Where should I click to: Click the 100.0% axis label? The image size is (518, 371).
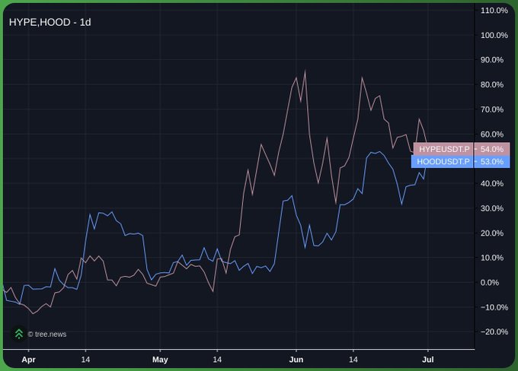pyautogui.click(x=494, y=35)
